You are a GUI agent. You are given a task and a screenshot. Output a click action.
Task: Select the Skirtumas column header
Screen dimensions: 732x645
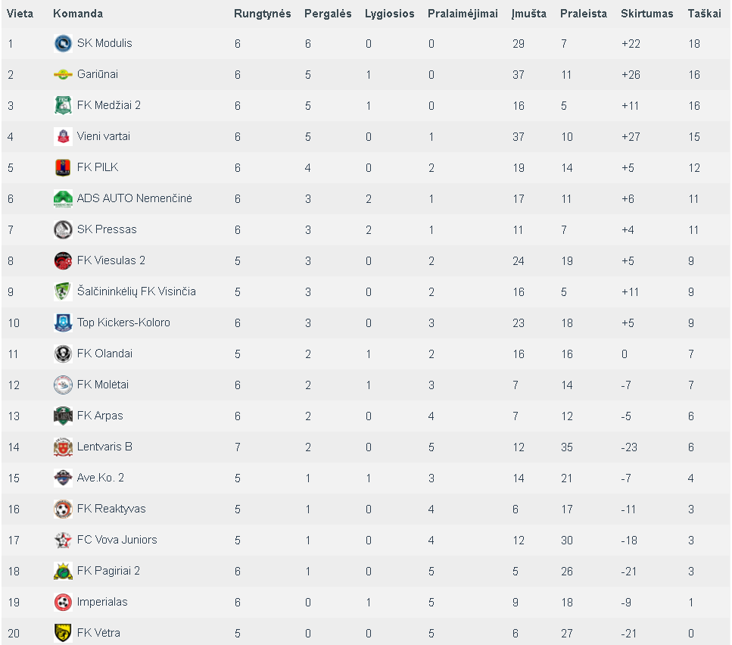[x=646, y=14]
